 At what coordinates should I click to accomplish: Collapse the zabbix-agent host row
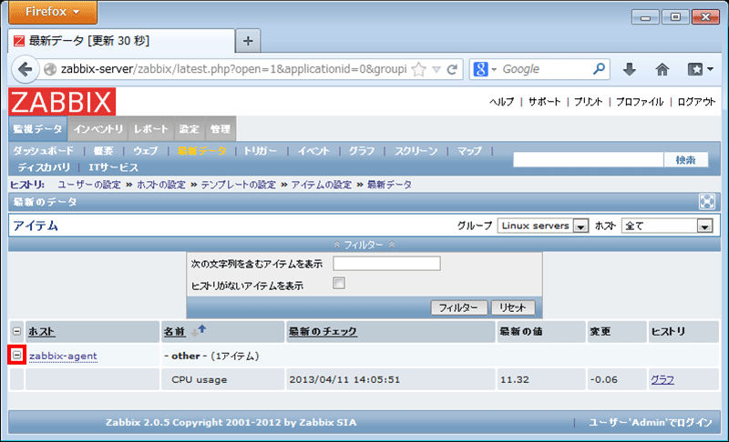[16, 355]
